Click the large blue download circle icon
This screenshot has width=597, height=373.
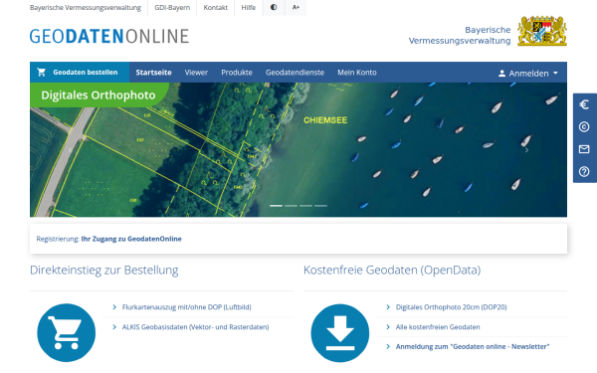click(x=340, y=333)
